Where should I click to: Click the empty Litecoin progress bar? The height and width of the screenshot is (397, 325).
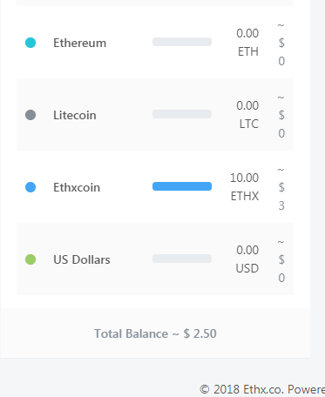(x=182, y=114)
